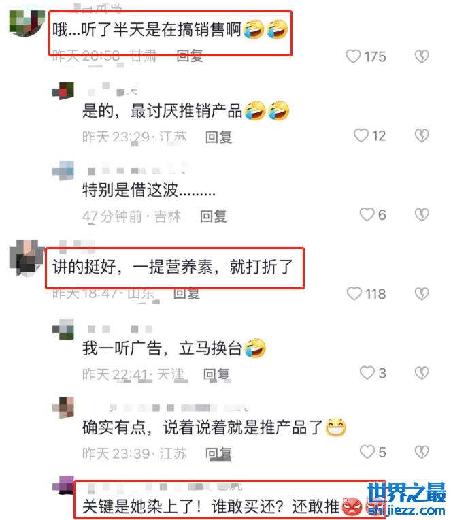
Task: Dislike the 讲的挺好 comment with 118 likes
Action: click(422, 294)
